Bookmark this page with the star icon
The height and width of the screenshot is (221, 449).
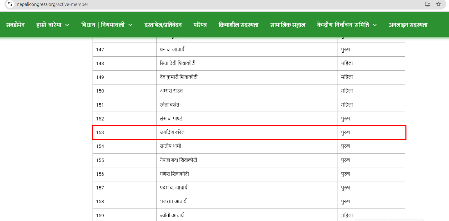click(x=438, y=4)
